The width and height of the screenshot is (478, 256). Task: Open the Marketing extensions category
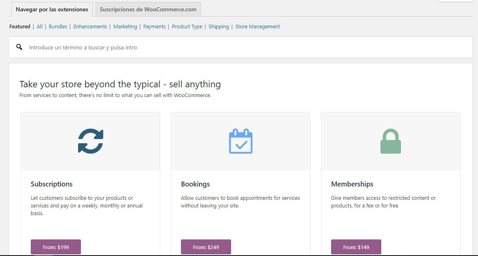point(125,26)
